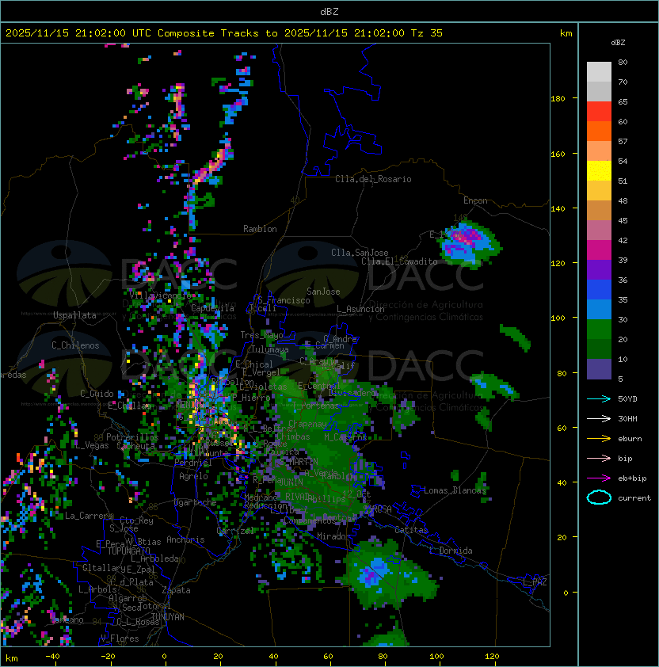
Task: Click the 'Zapata' map label
Action: click(176, 590)
